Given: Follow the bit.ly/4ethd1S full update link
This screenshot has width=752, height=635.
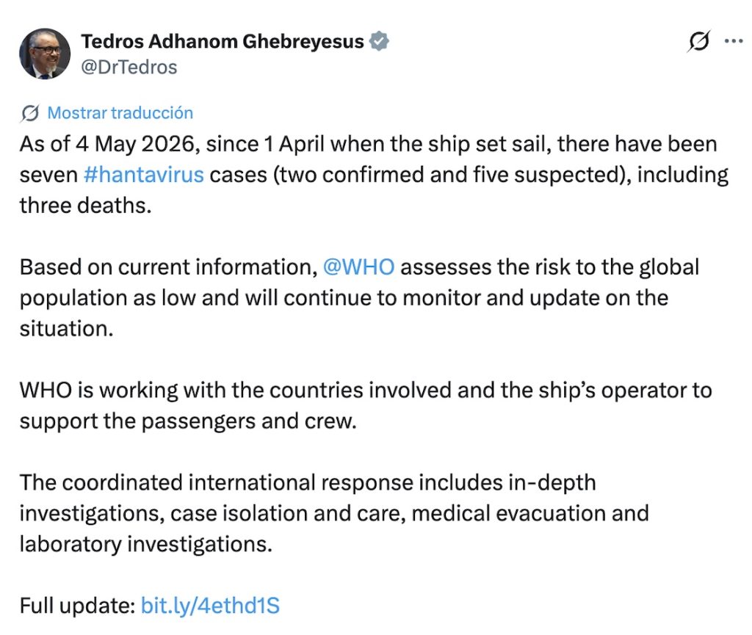Looking at the screenshot, I should 210,606.
